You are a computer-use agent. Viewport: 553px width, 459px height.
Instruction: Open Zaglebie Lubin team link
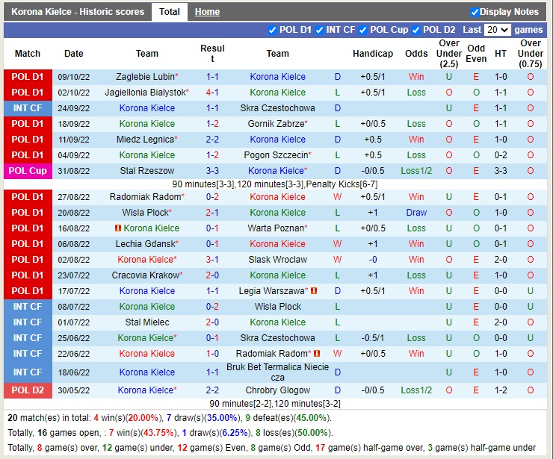click(145, 77)
